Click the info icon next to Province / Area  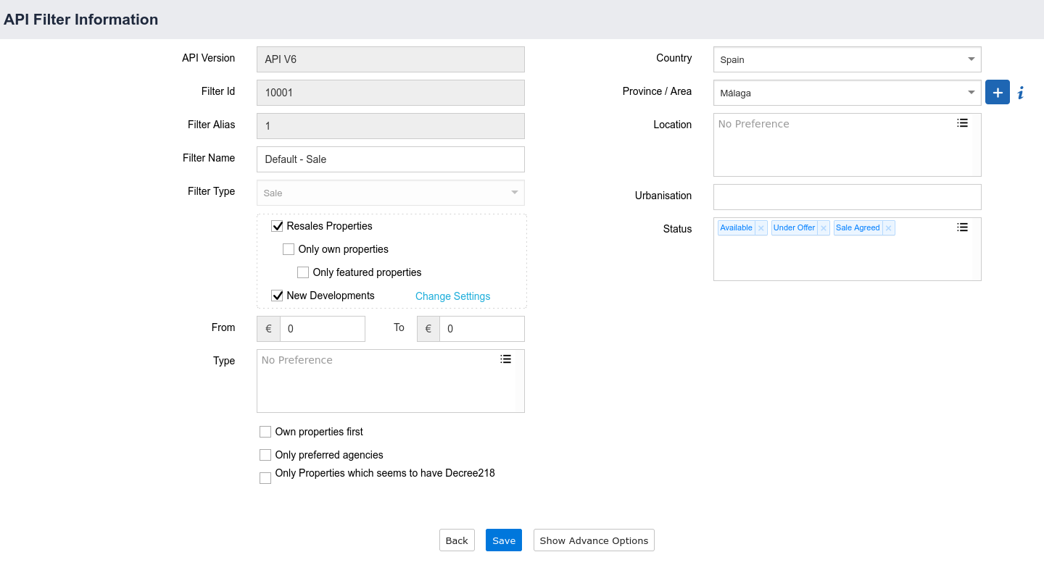(1020, 92)
